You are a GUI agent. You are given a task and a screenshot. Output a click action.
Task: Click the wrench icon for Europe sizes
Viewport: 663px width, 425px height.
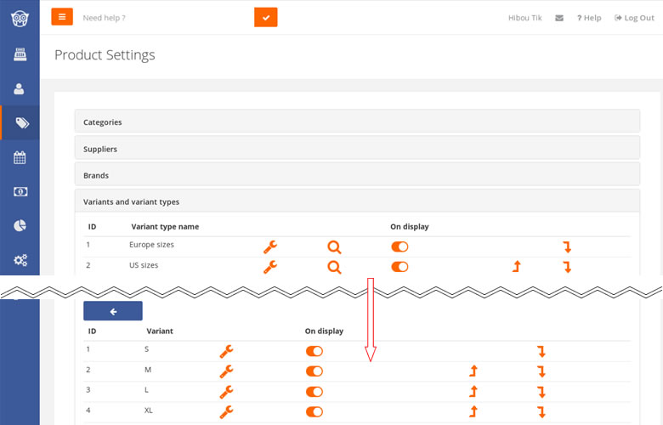click(270, 246)
